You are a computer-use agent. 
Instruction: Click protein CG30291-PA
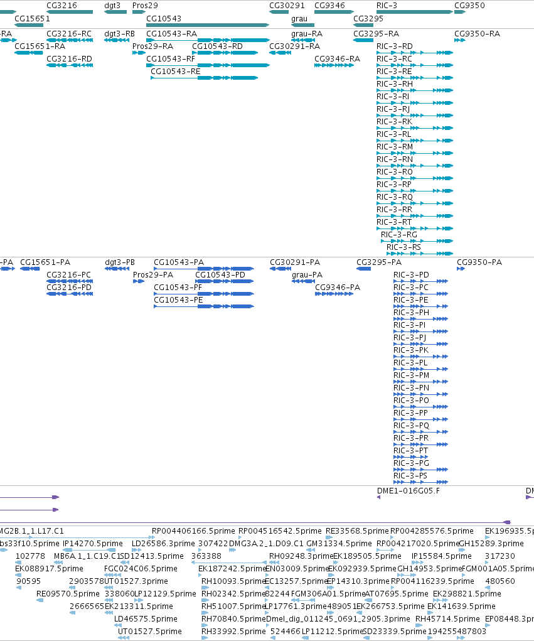(x=295, y=262)
